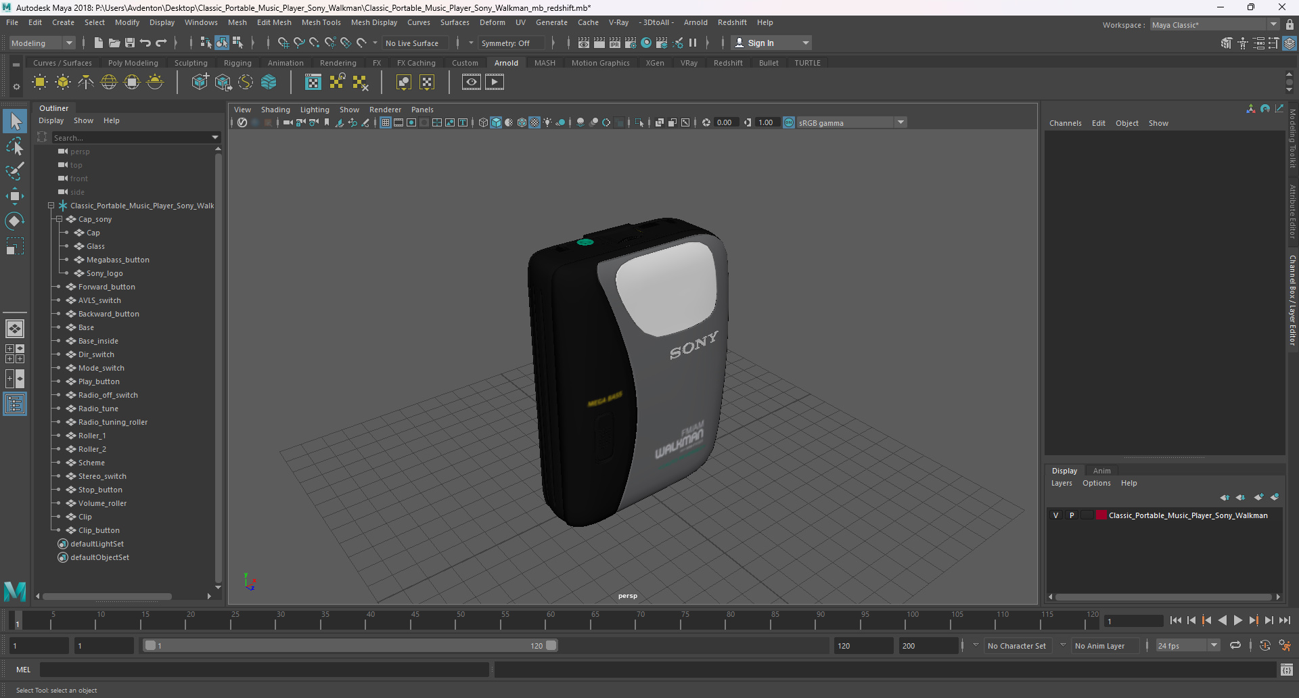The height and width of the screenshot is (698, 1299).
Task: Open Outliner search filter dropdown arrow
Action: click(x=215, y=137)
